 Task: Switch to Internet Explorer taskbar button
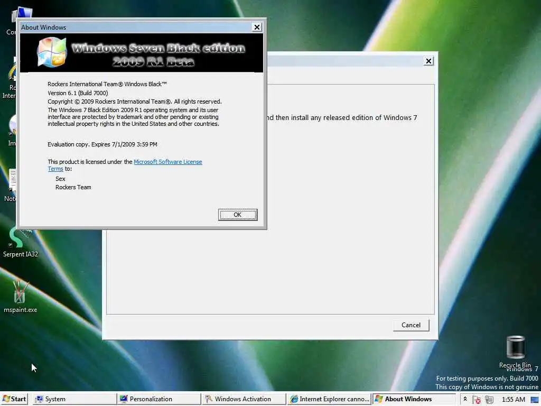[x=329, y=399]
